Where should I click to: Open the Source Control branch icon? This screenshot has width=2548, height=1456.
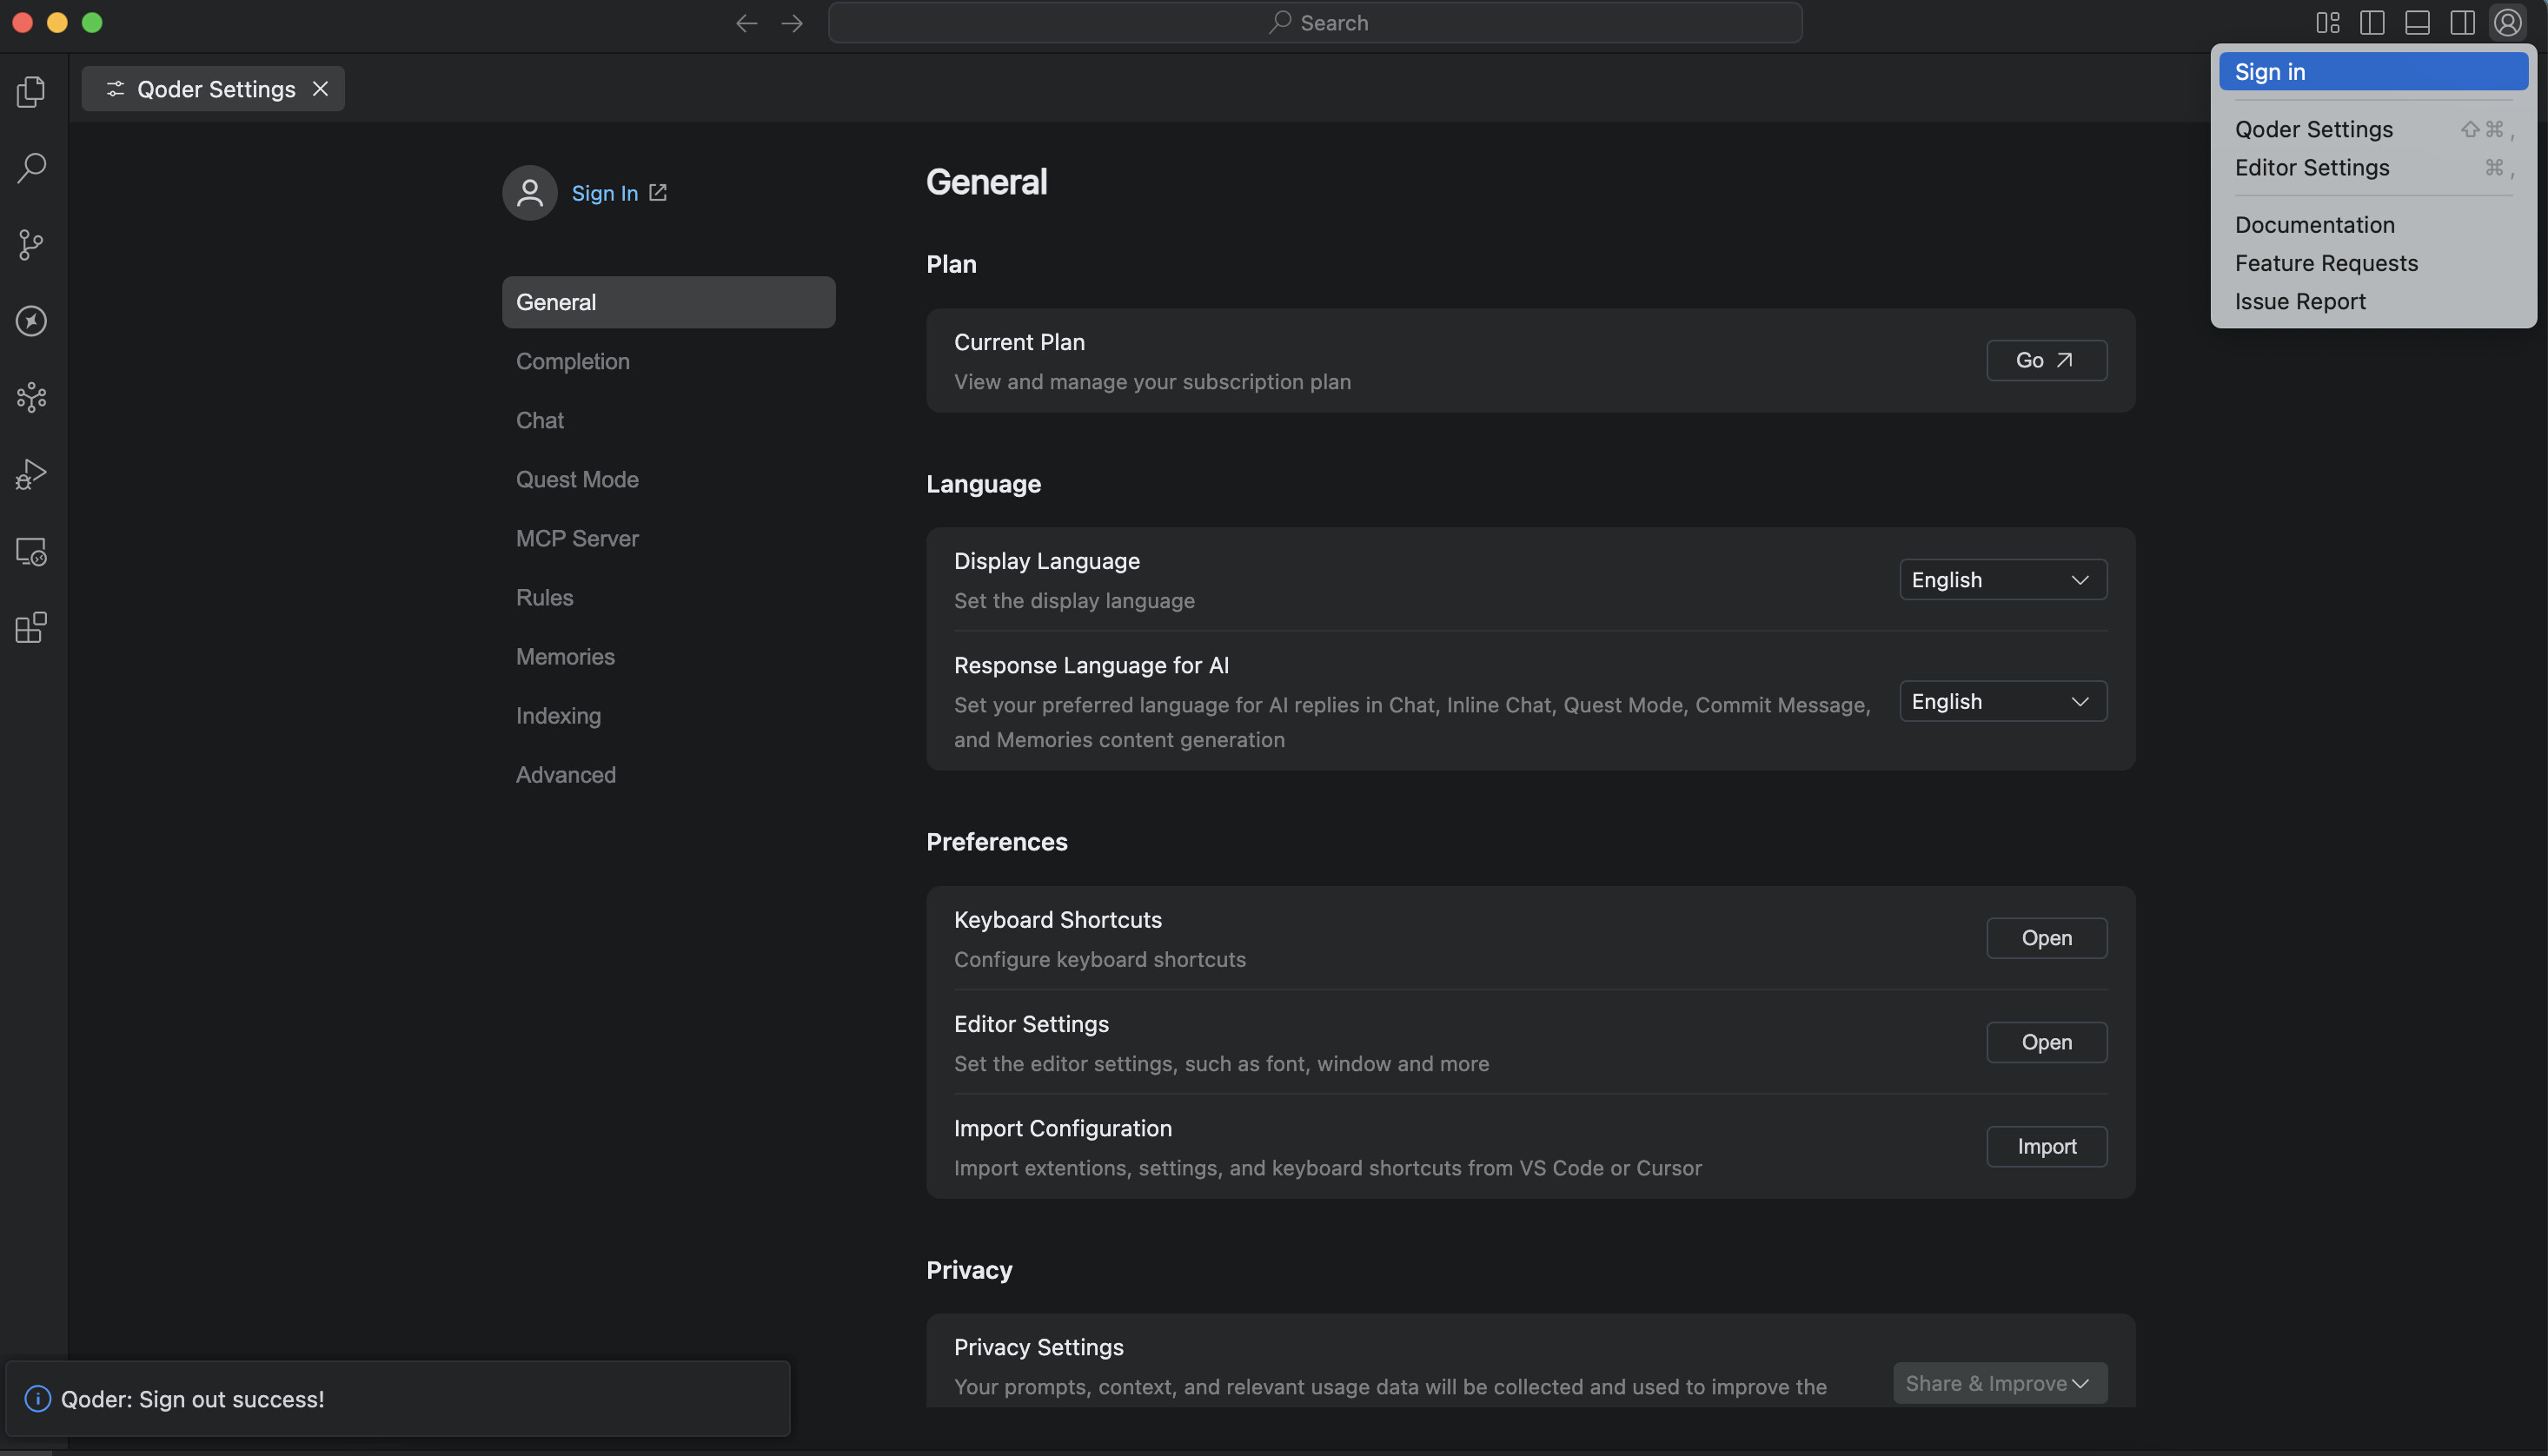tap(31, 244)
